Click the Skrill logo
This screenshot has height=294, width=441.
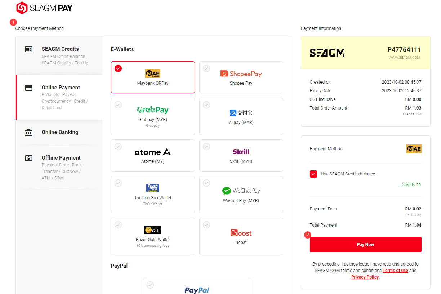tap(241, 152)
